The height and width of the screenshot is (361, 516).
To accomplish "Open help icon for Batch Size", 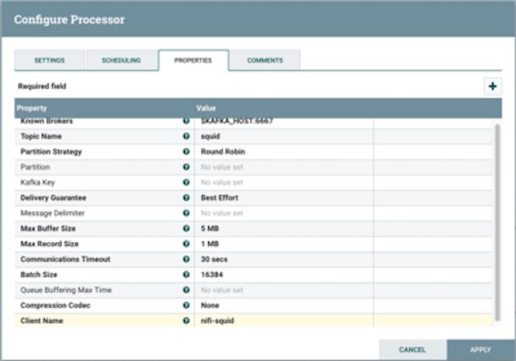I will click(186, 274).
